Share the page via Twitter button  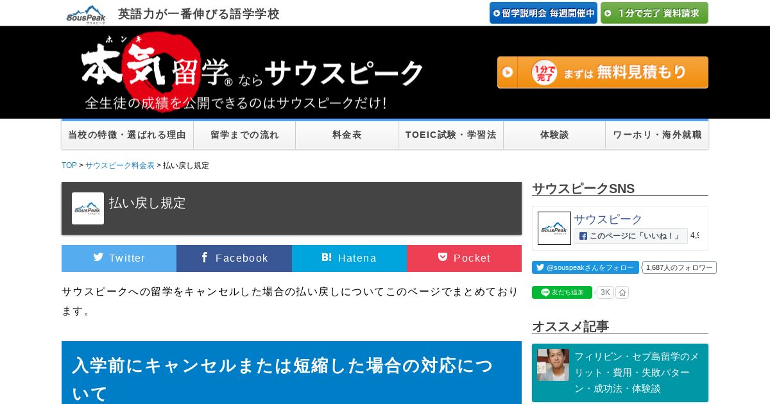[119, 258]
